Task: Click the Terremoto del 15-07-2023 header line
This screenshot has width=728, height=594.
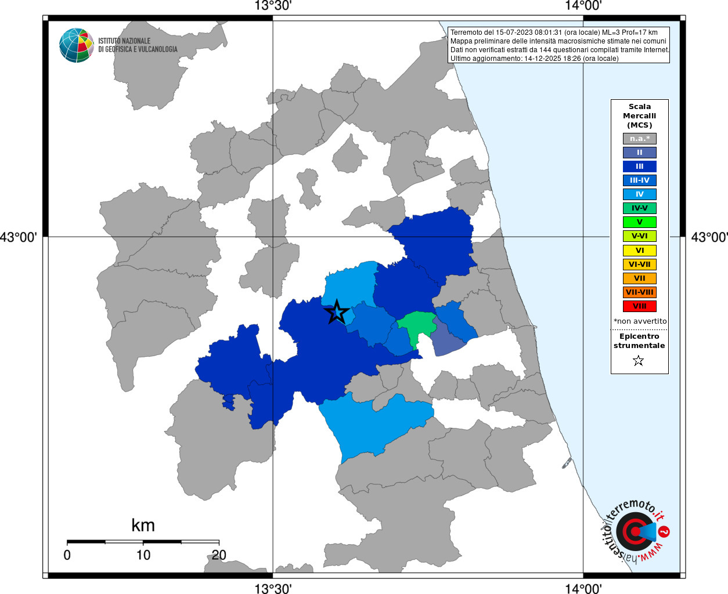Action: 554,32
